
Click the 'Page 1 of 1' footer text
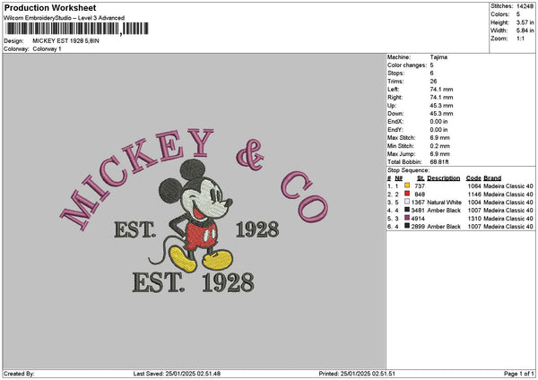pyautogui.click(x=519, y=374)
